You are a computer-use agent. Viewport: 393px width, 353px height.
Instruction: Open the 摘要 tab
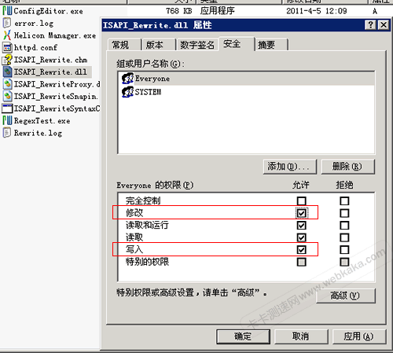tap(271, 45)
